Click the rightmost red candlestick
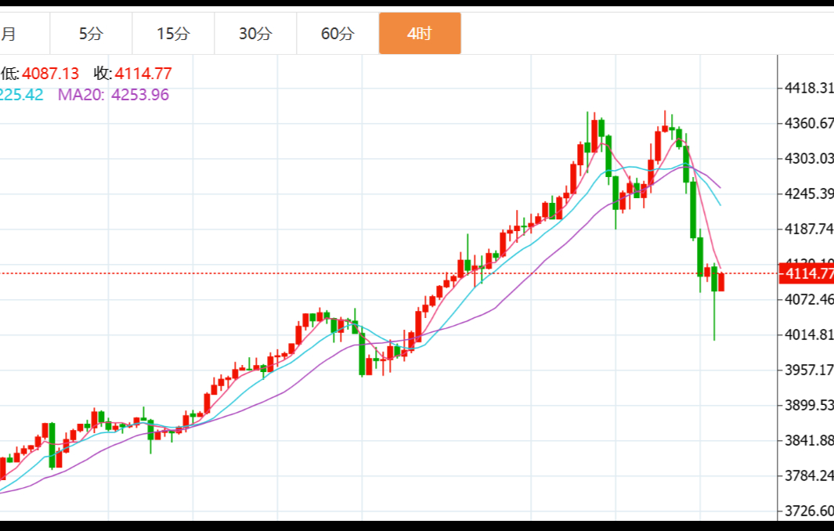 [x=721, y=282]
